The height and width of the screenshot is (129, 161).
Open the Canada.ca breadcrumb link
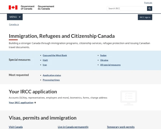click(14, 24)
